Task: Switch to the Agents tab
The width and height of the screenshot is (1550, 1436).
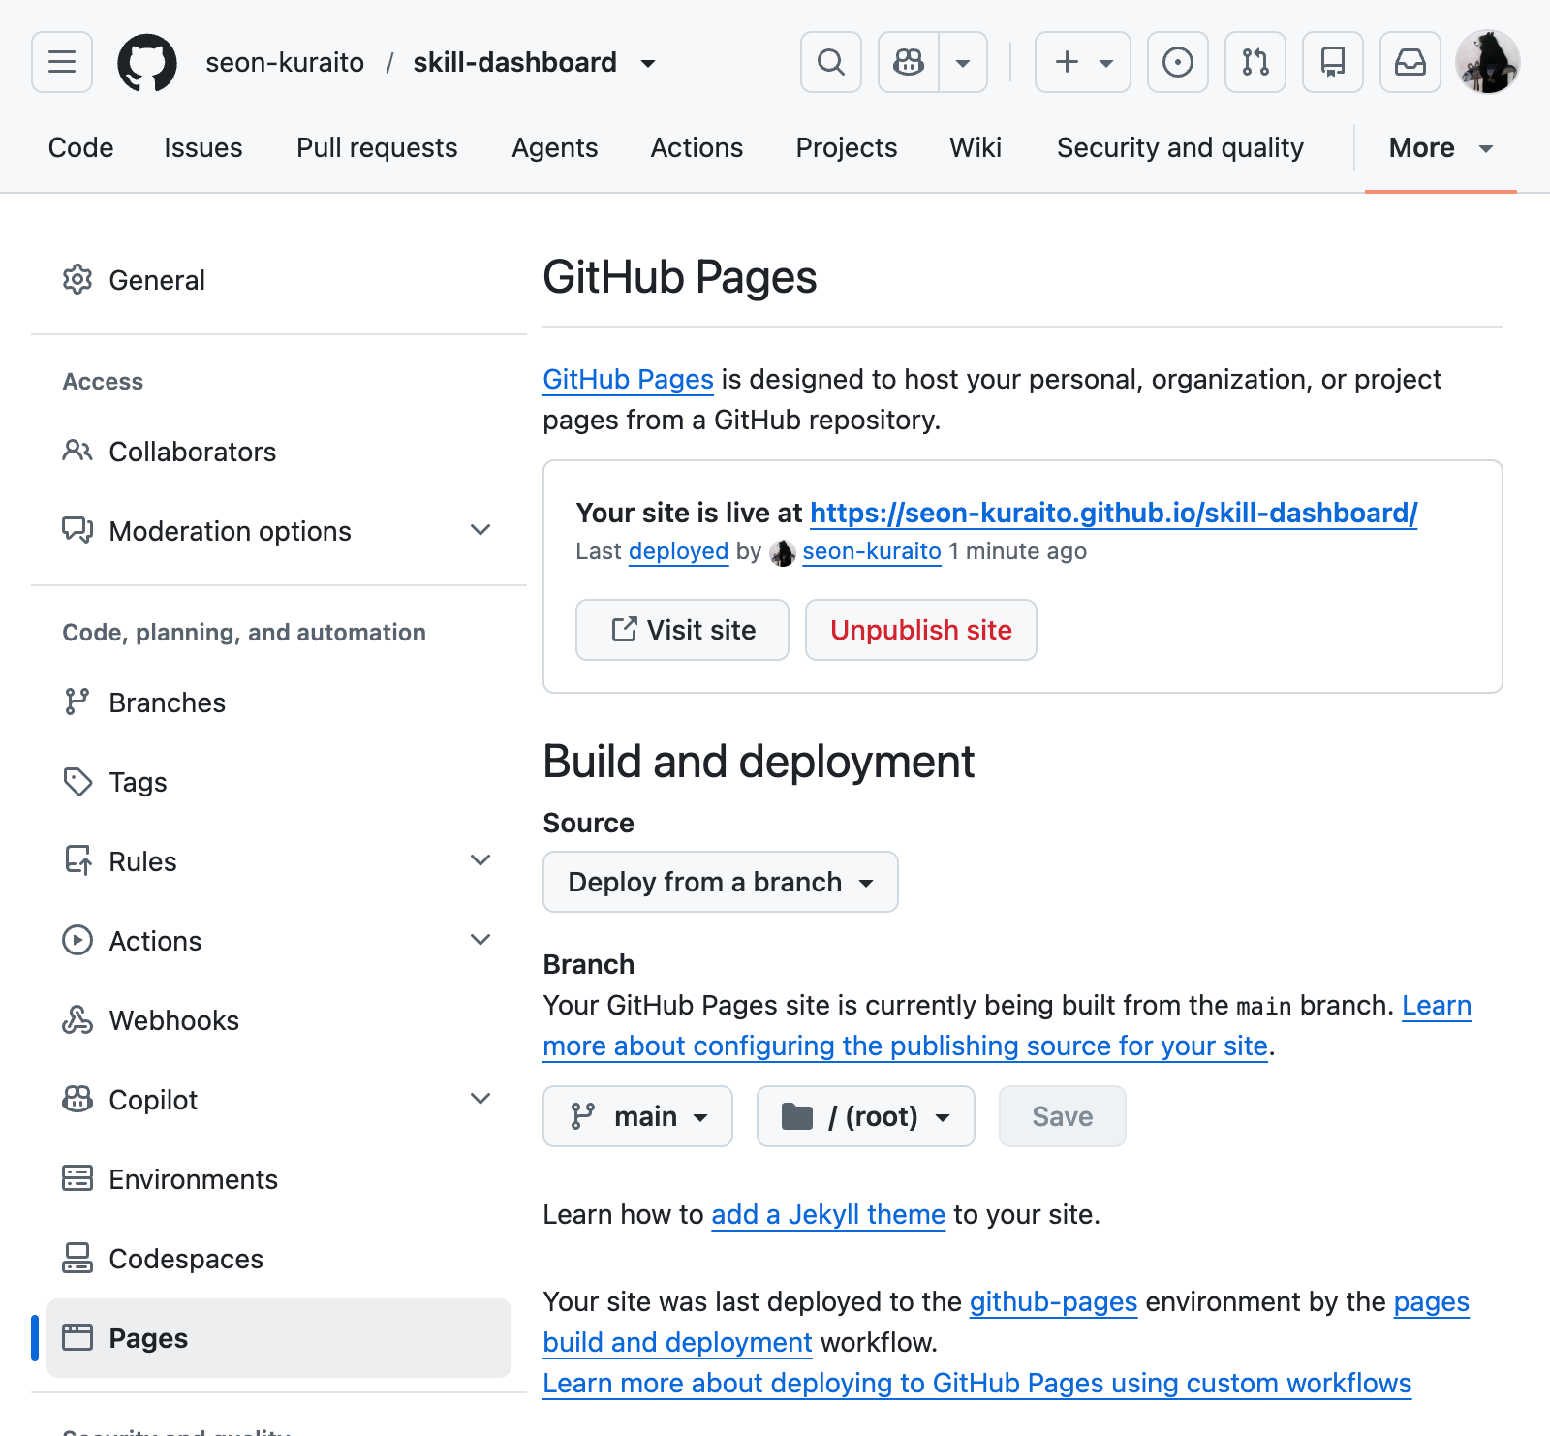Action: (x=555, y=147)
